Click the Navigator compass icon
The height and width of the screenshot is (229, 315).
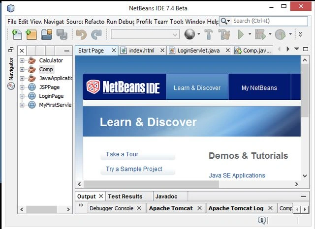[x=11, y=86]
